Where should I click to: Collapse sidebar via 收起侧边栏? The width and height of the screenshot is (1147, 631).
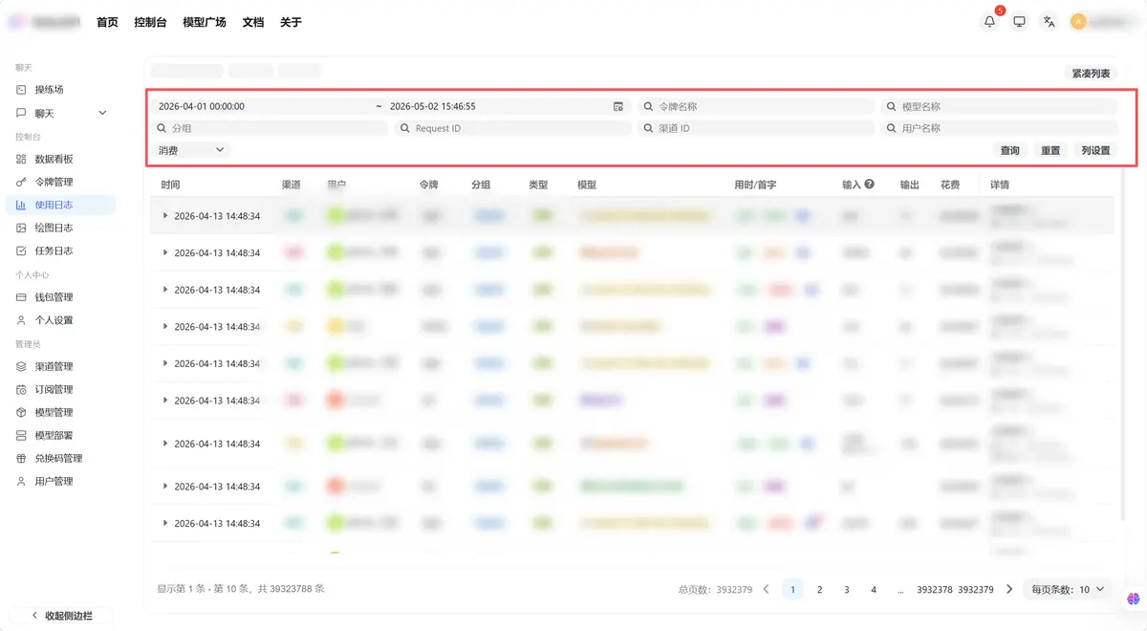[61, 616]
